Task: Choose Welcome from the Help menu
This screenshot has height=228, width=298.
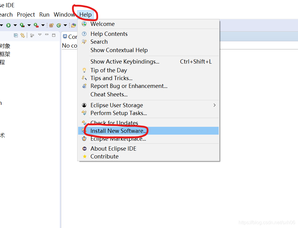Action: pyautogui.click(x=148, y=24)
